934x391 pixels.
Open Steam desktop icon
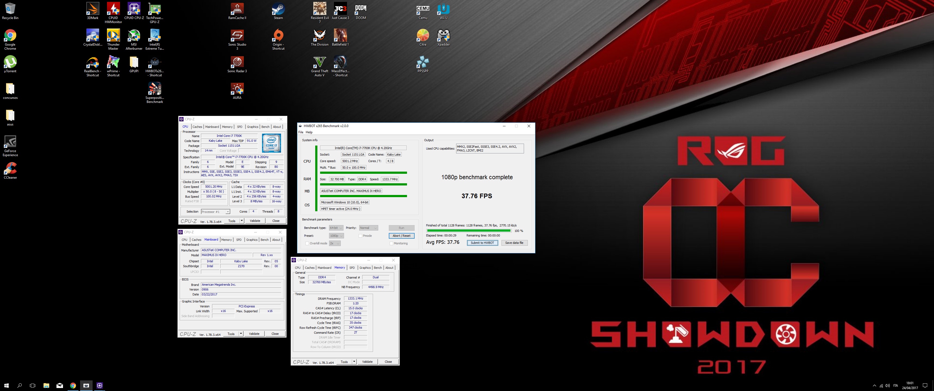tap(278, 11)
